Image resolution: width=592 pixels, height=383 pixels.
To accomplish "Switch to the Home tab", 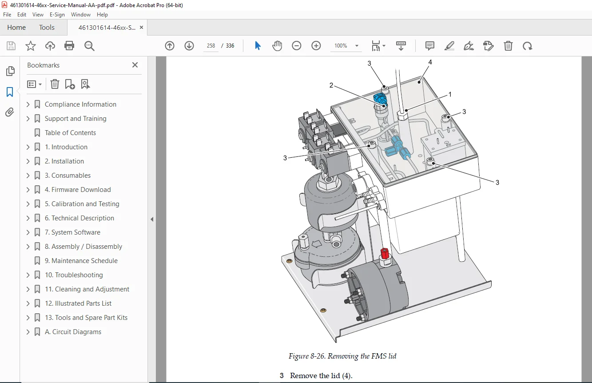I will click(x=16, y=28).
